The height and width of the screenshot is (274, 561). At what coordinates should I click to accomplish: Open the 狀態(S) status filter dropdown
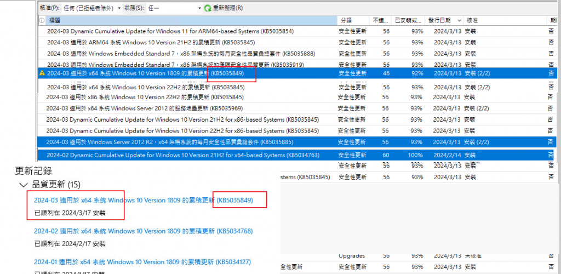point(175,8)
